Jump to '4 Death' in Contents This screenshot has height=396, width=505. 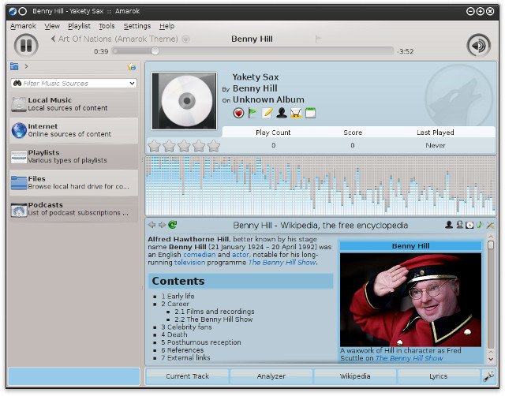pos(174,334)
